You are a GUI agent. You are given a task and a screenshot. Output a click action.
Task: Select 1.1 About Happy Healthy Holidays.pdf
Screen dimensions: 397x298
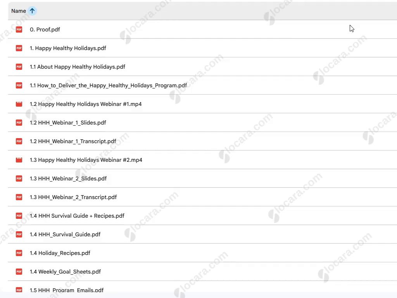(78, 67)
